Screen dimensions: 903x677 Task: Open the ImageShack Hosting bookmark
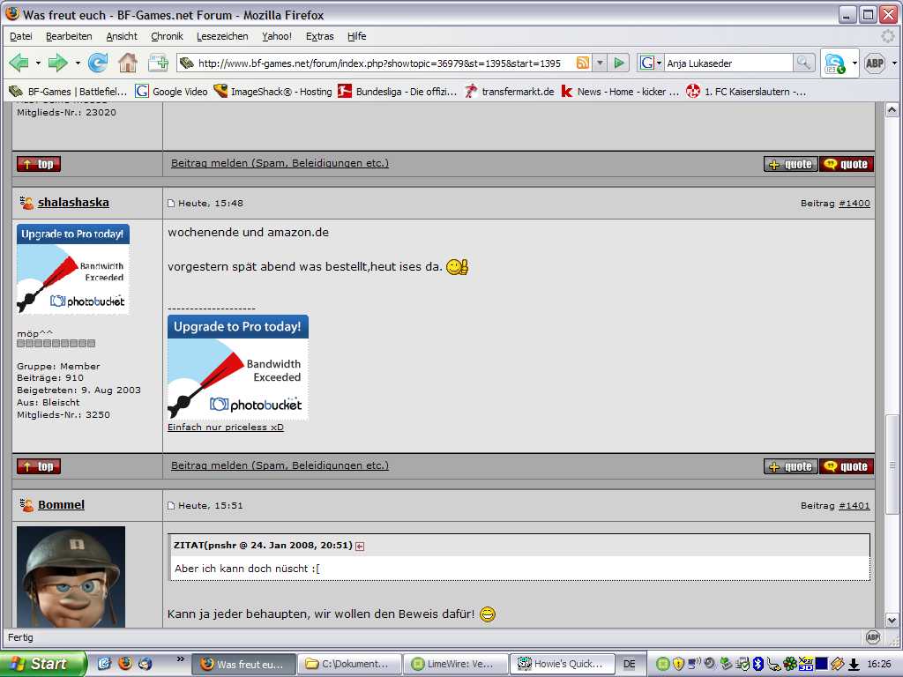coord(273,92)
